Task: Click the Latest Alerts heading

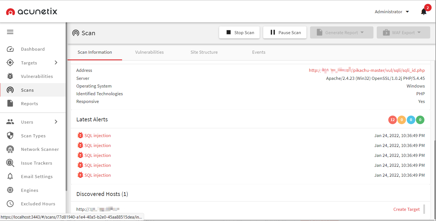Action: click(92, 119)
